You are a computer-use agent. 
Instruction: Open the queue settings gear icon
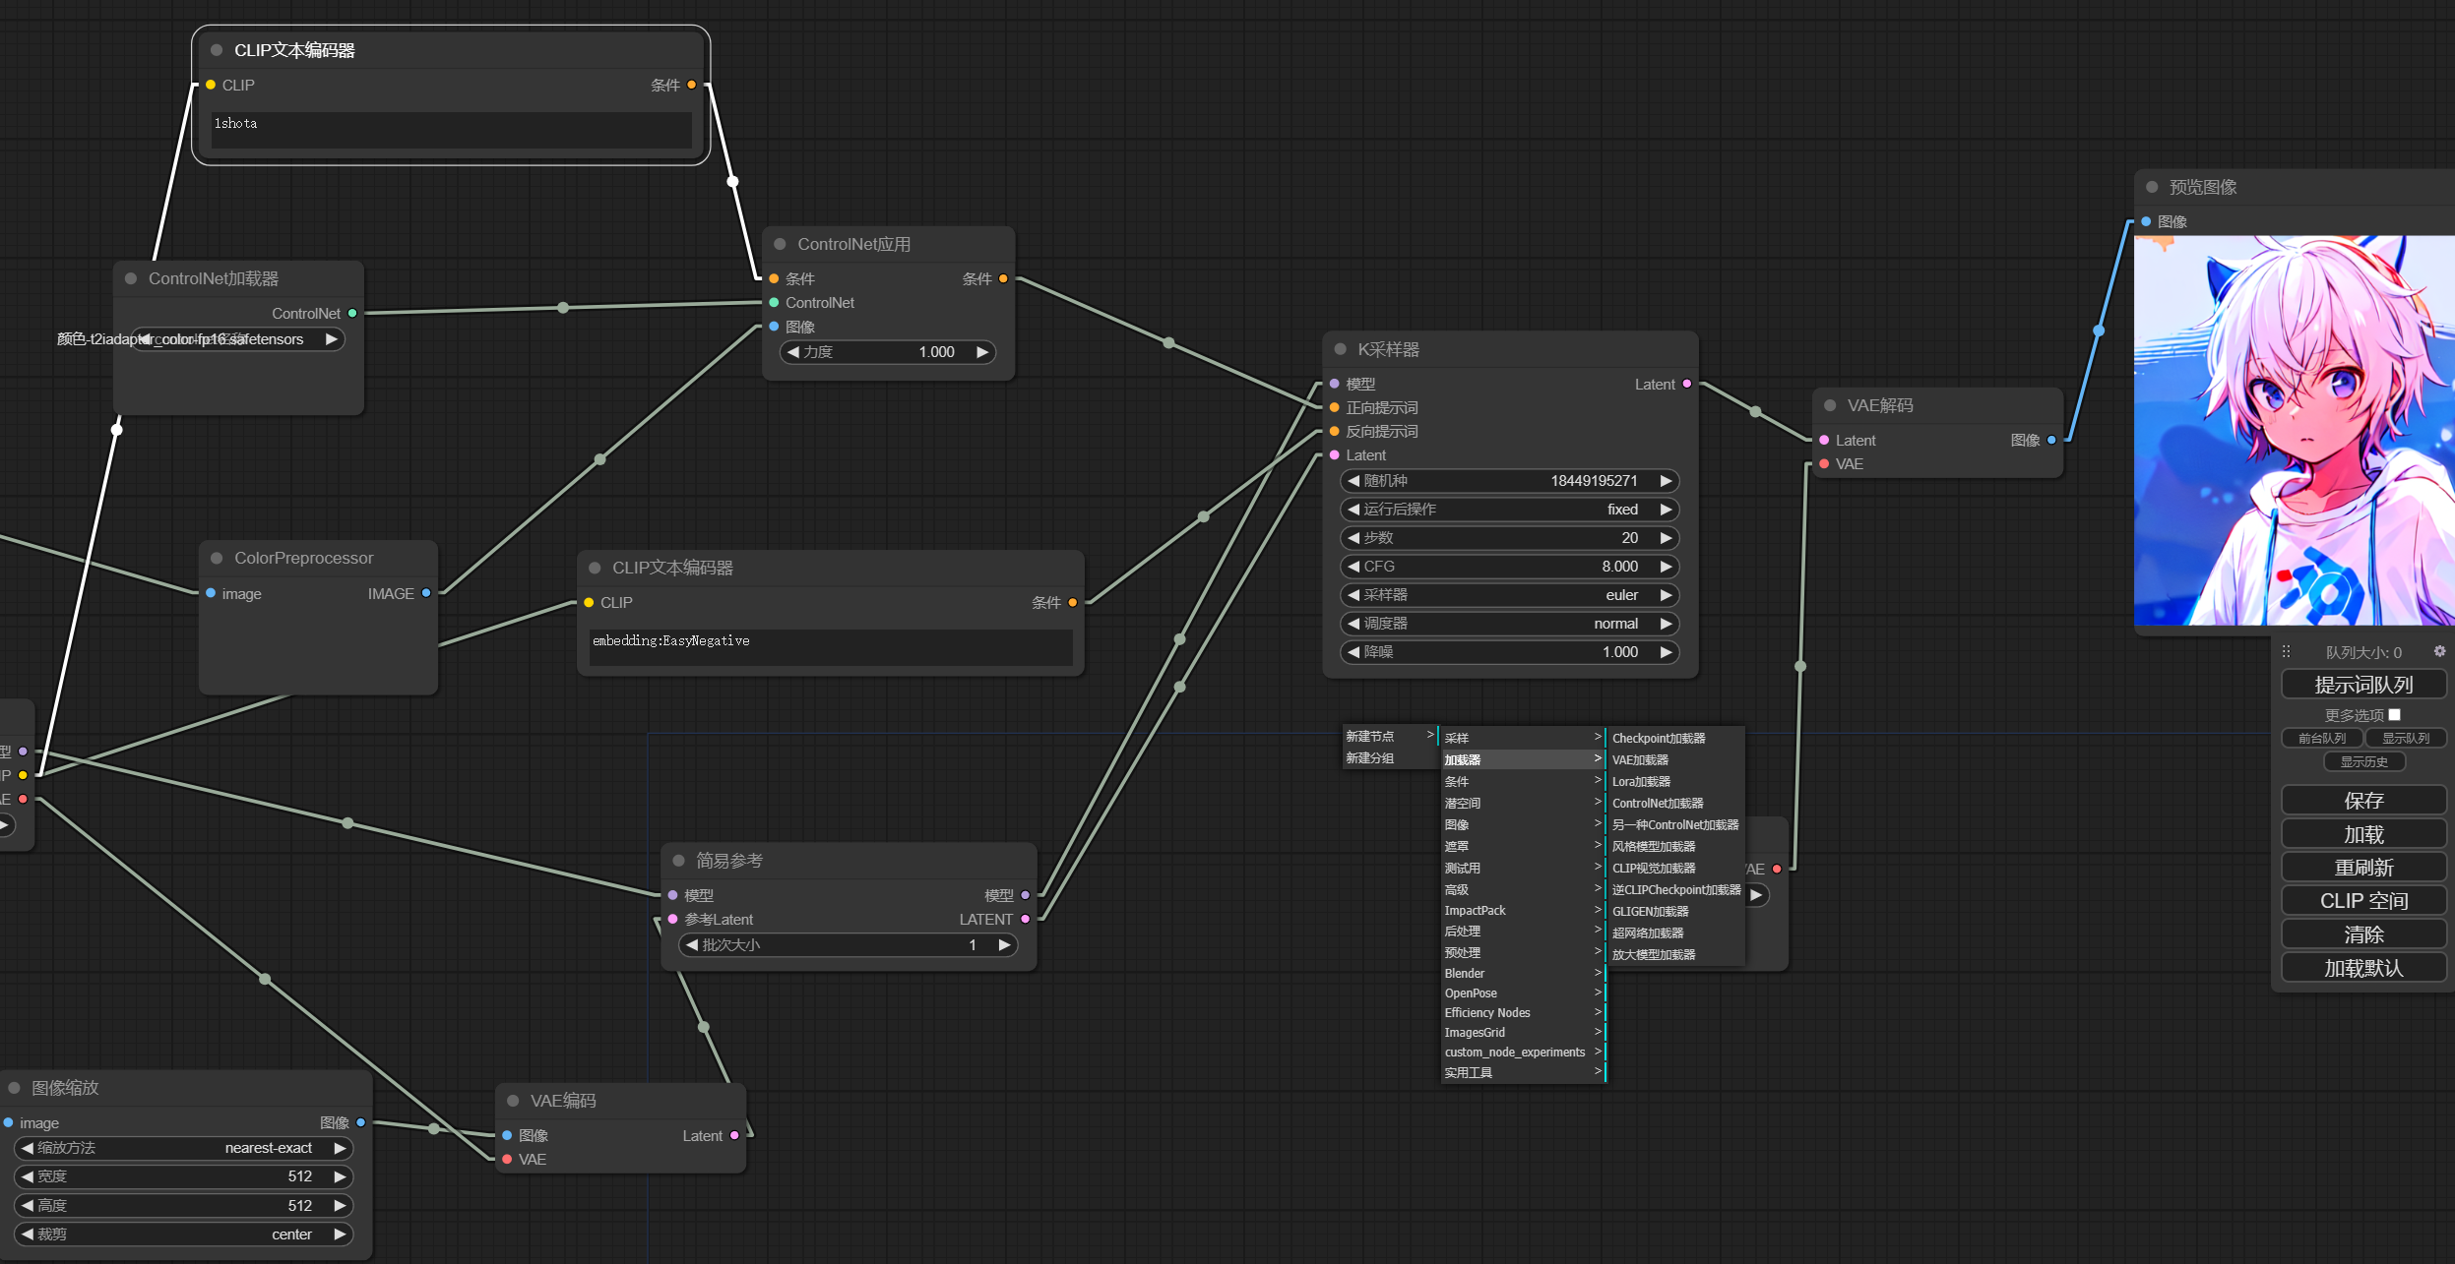(x=2439, y=651)
